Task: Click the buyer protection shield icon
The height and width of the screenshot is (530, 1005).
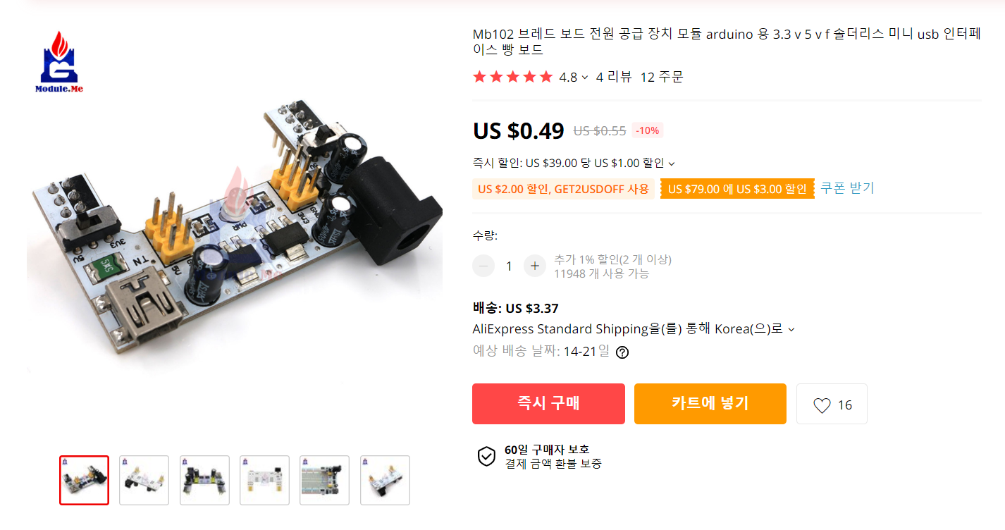Action: point(486,456)
